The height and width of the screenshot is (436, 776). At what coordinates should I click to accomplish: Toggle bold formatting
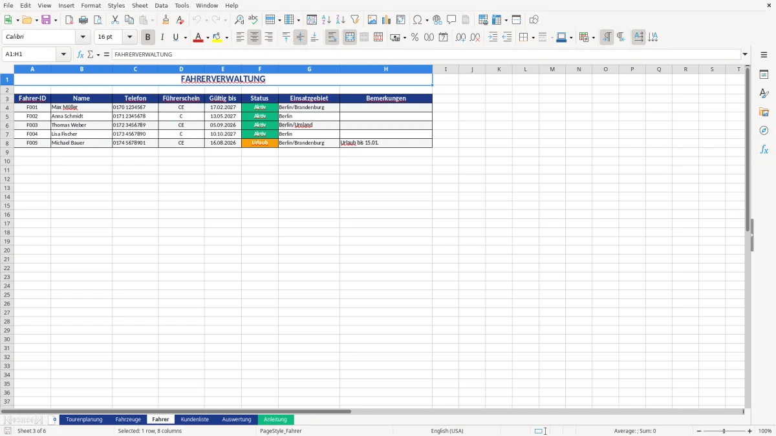(x=147, y=37)
